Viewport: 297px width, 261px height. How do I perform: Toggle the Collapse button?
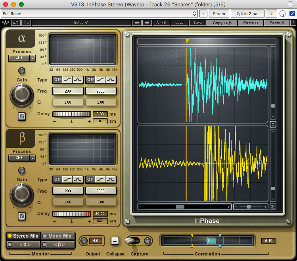click(115, 241)
